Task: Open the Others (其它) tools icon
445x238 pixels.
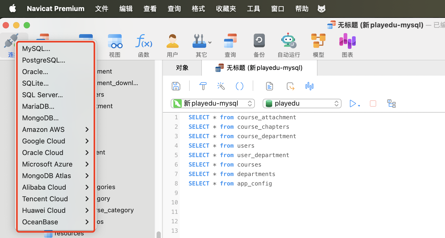Action: click(x=199, y=41)
